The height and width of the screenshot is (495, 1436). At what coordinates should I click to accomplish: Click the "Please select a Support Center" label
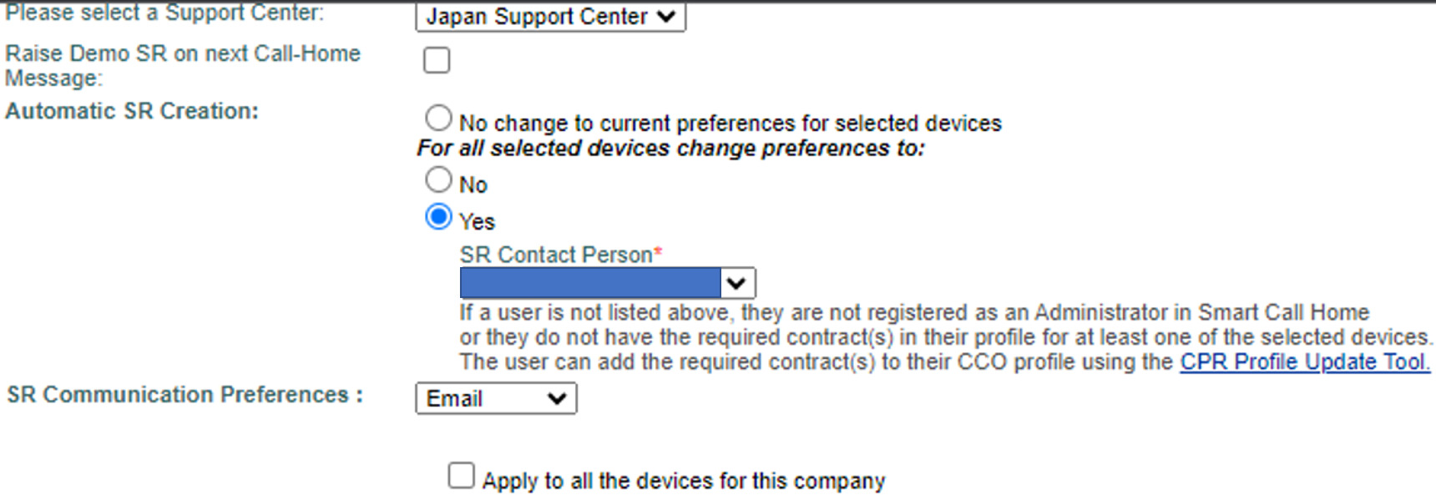[x=164, y=13]
